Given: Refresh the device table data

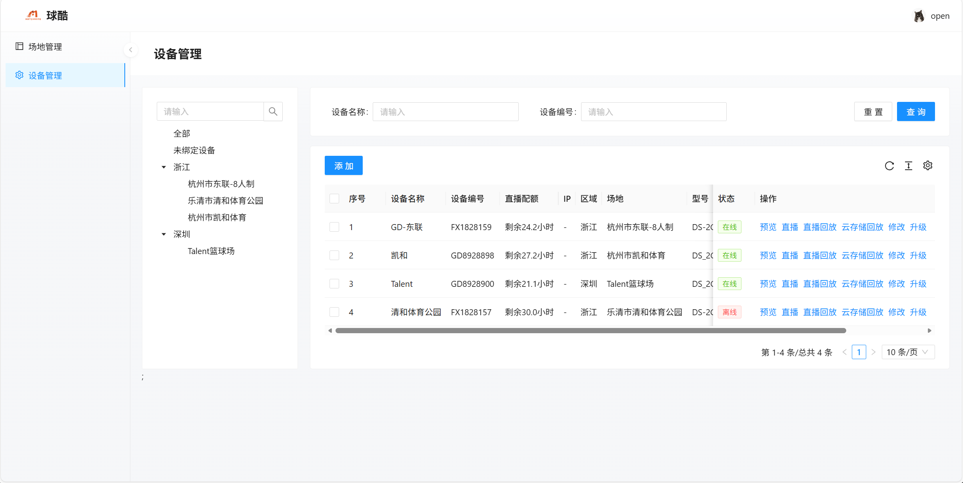Looking at the screenshot, I should click(889, 165).
